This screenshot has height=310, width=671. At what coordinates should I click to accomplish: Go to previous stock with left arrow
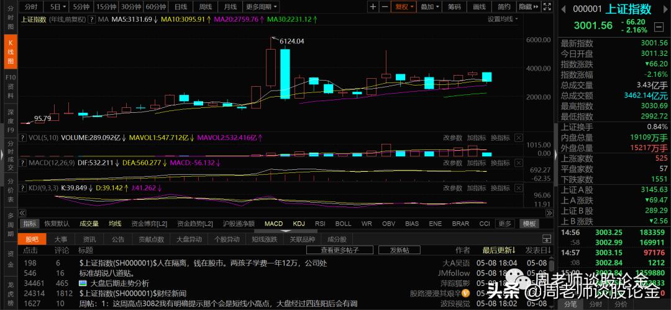click(563, 8)
